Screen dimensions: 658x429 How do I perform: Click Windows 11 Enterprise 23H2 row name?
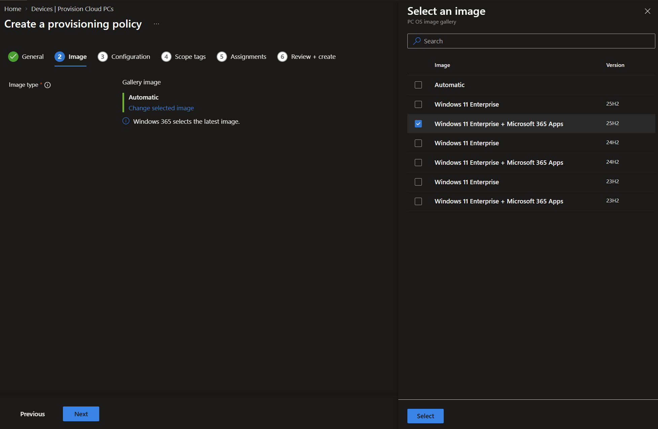467,182
